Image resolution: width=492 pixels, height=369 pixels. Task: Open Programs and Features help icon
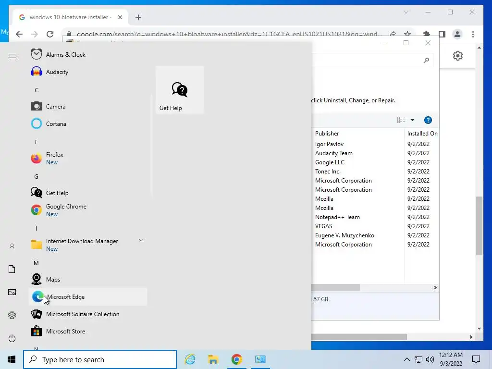point(428,120)
